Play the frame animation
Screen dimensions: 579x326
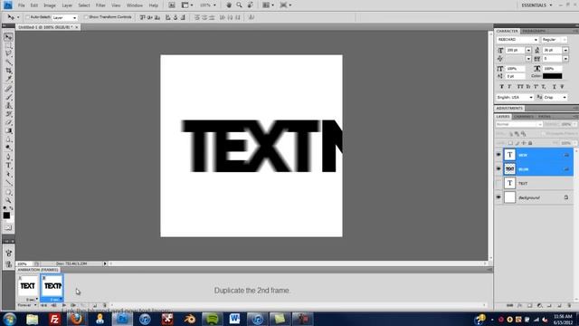[x=64, y=305]
